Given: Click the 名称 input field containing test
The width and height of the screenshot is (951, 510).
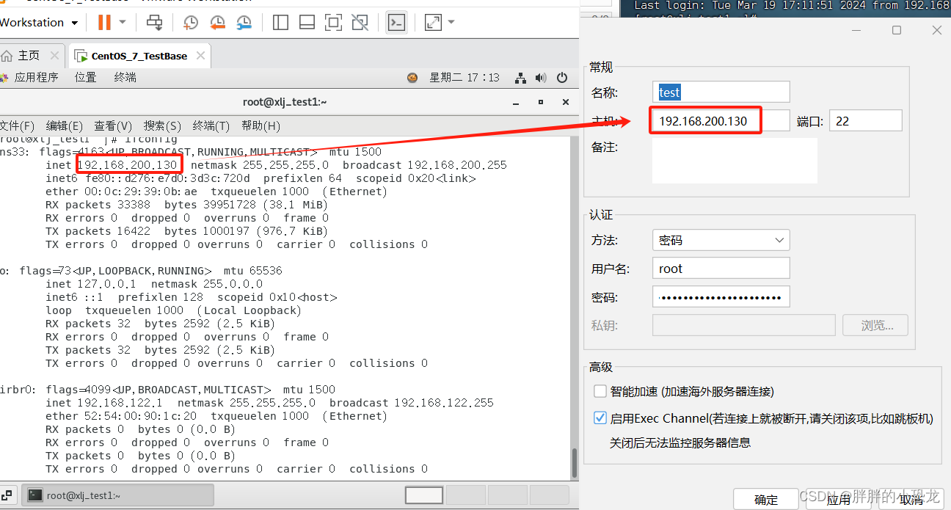Looking at the screenshot, I should (721, 92).
